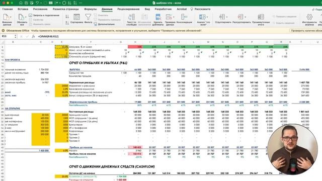Click the sort ascending icon in title bar
The image size is (322, 181).
point(69,3)
